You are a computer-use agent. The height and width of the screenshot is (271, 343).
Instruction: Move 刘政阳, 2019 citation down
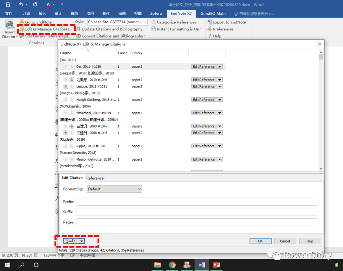pyautogui.click(x=72, y=80)
